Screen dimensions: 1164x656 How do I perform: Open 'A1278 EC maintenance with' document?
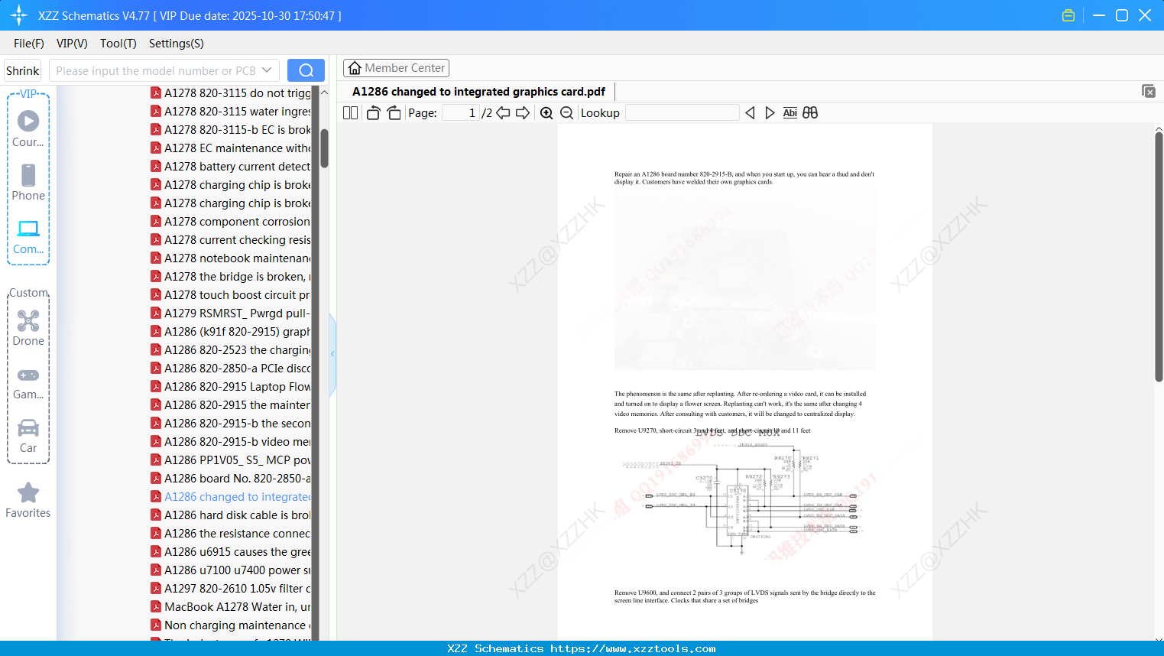[x=237, y=148]
